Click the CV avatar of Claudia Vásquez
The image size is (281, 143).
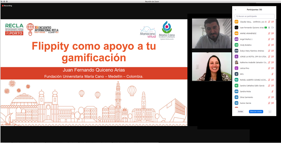point(237,22)
